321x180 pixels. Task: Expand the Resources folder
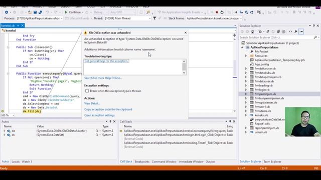[246, 55]
